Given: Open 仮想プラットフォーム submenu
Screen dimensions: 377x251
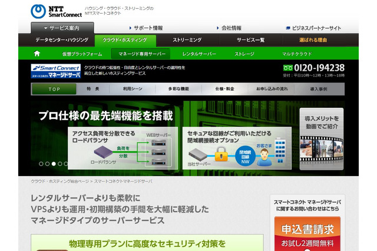Looking at the screenshot, I should coord(82,54).
